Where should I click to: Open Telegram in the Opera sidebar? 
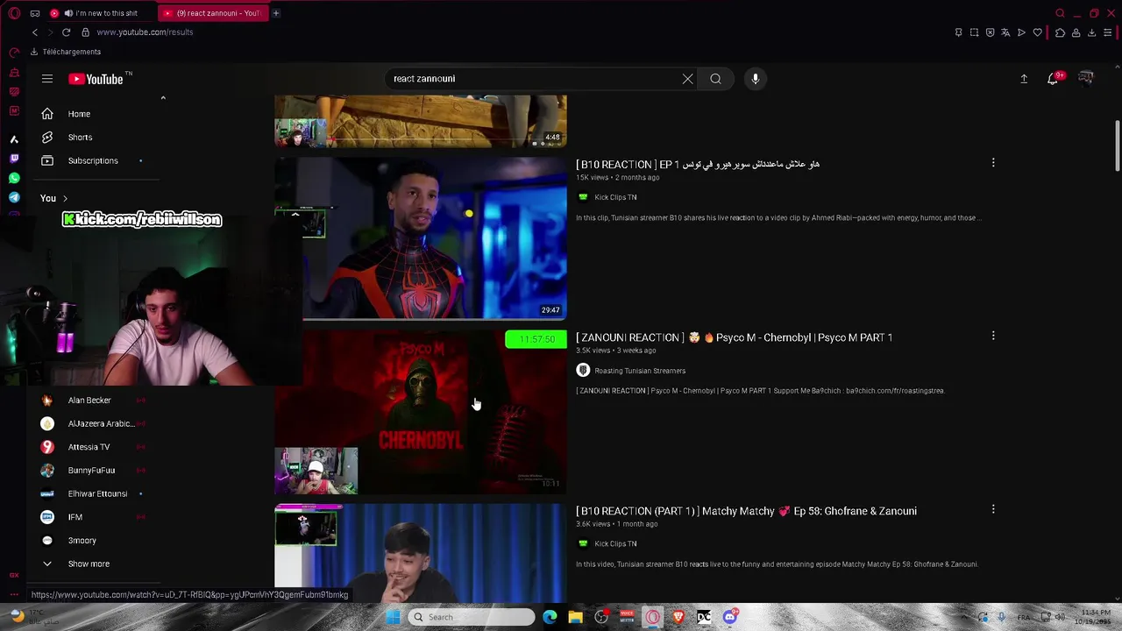pos(14,198)
